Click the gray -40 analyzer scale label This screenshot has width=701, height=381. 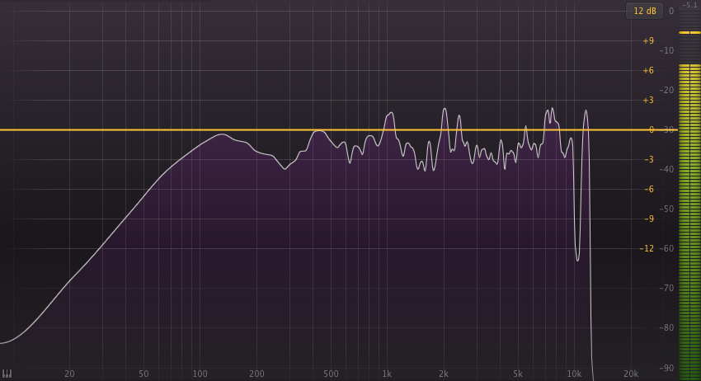(666, 169)
